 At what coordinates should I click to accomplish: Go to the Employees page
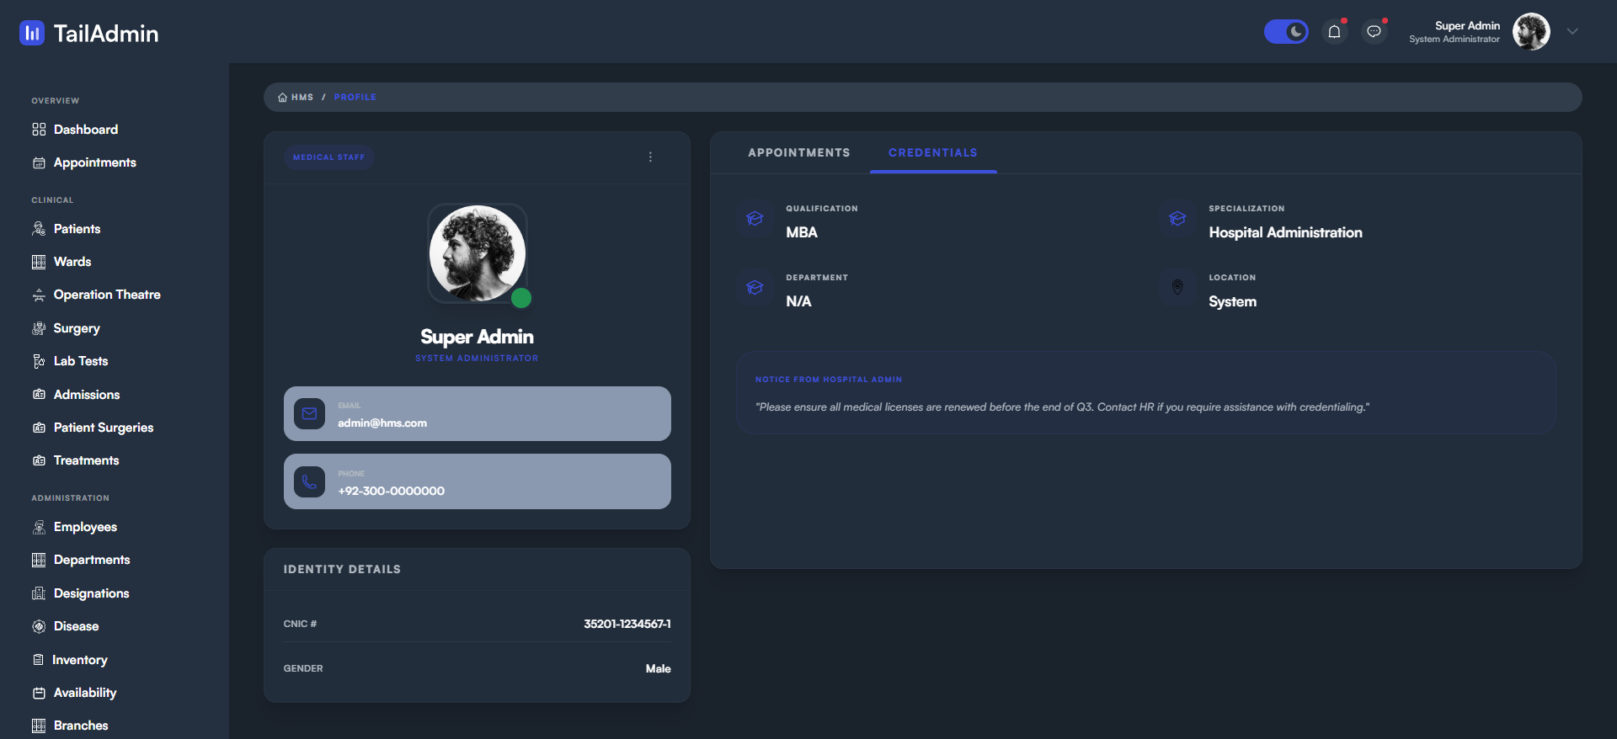pos(85,527)
